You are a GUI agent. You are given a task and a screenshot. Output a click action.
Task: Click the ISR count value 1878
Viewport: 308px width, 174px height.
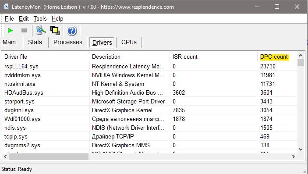click(179, 119)
